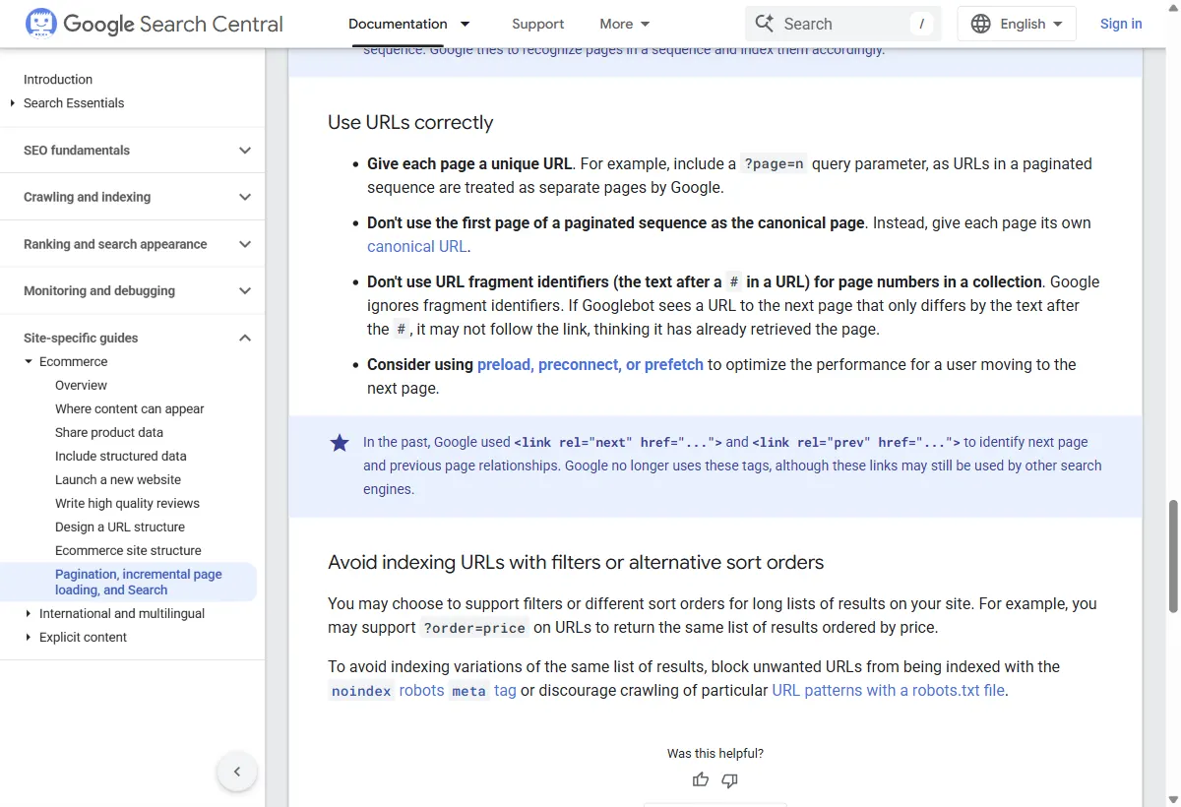Select the Documentation tab
This screenshot has width=1181, height=807.
click(398, 24)
